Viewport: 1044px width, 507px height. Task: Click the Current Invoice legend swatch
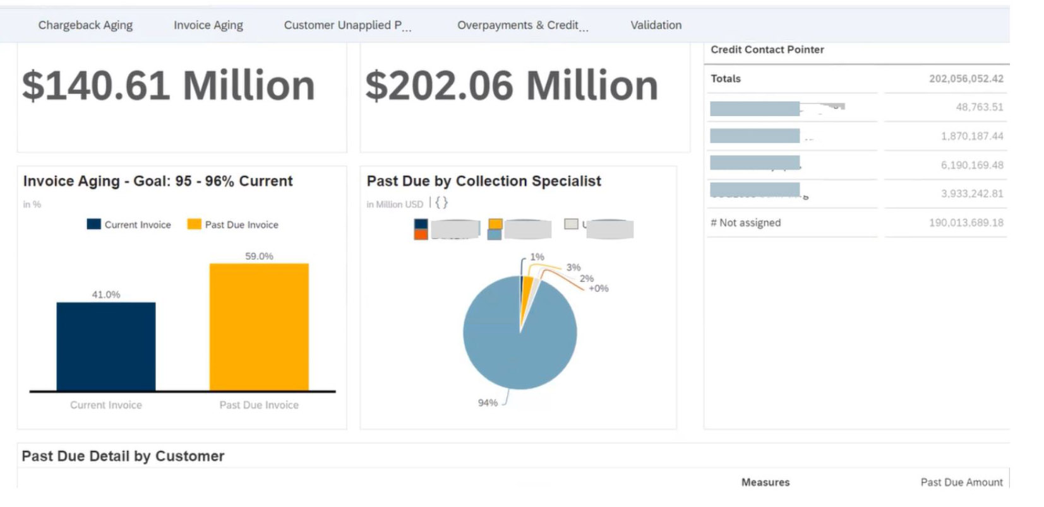pyautogui.click(x=93, y=224)
